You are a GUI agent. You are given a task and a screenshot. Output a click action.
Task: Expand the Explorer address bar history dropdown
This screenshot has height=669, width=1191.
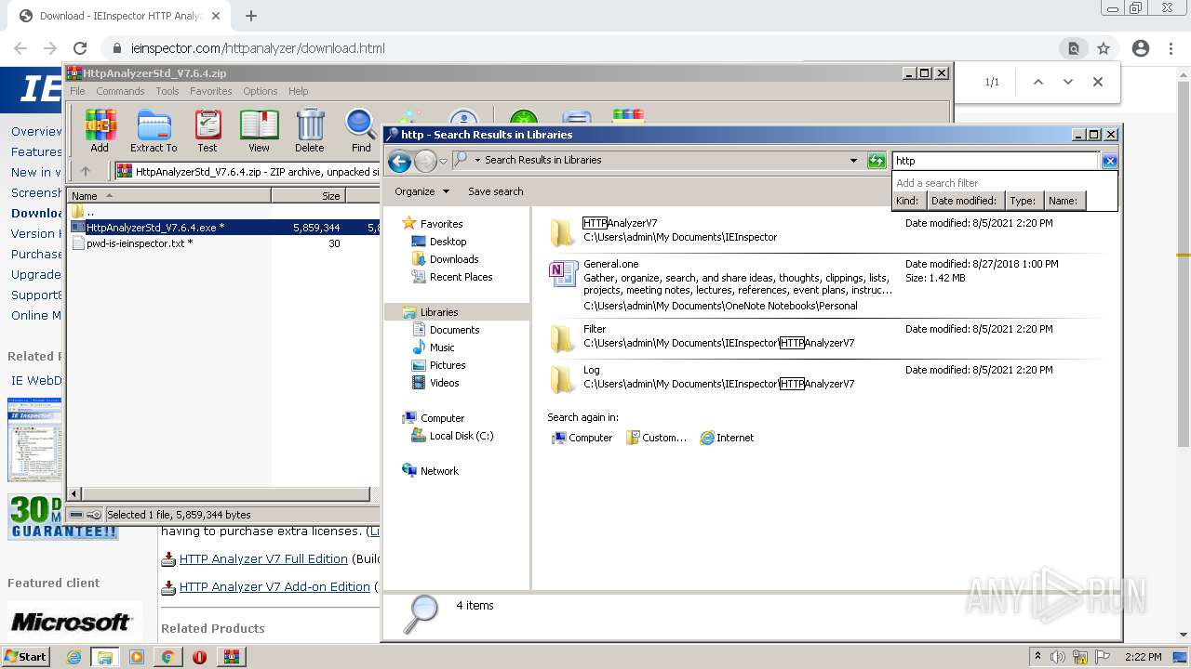853,161
